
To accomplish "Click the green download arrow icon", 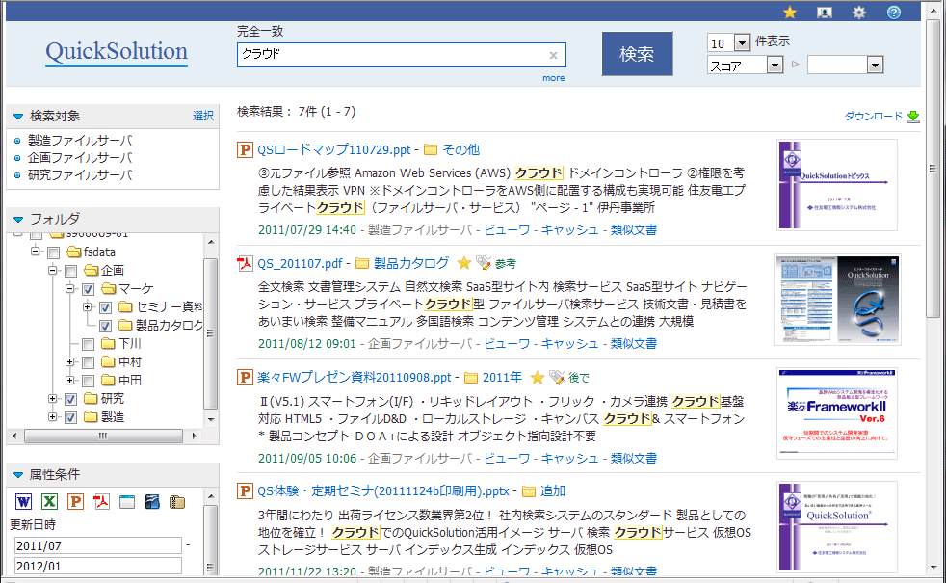I will [x=913, y=117].
